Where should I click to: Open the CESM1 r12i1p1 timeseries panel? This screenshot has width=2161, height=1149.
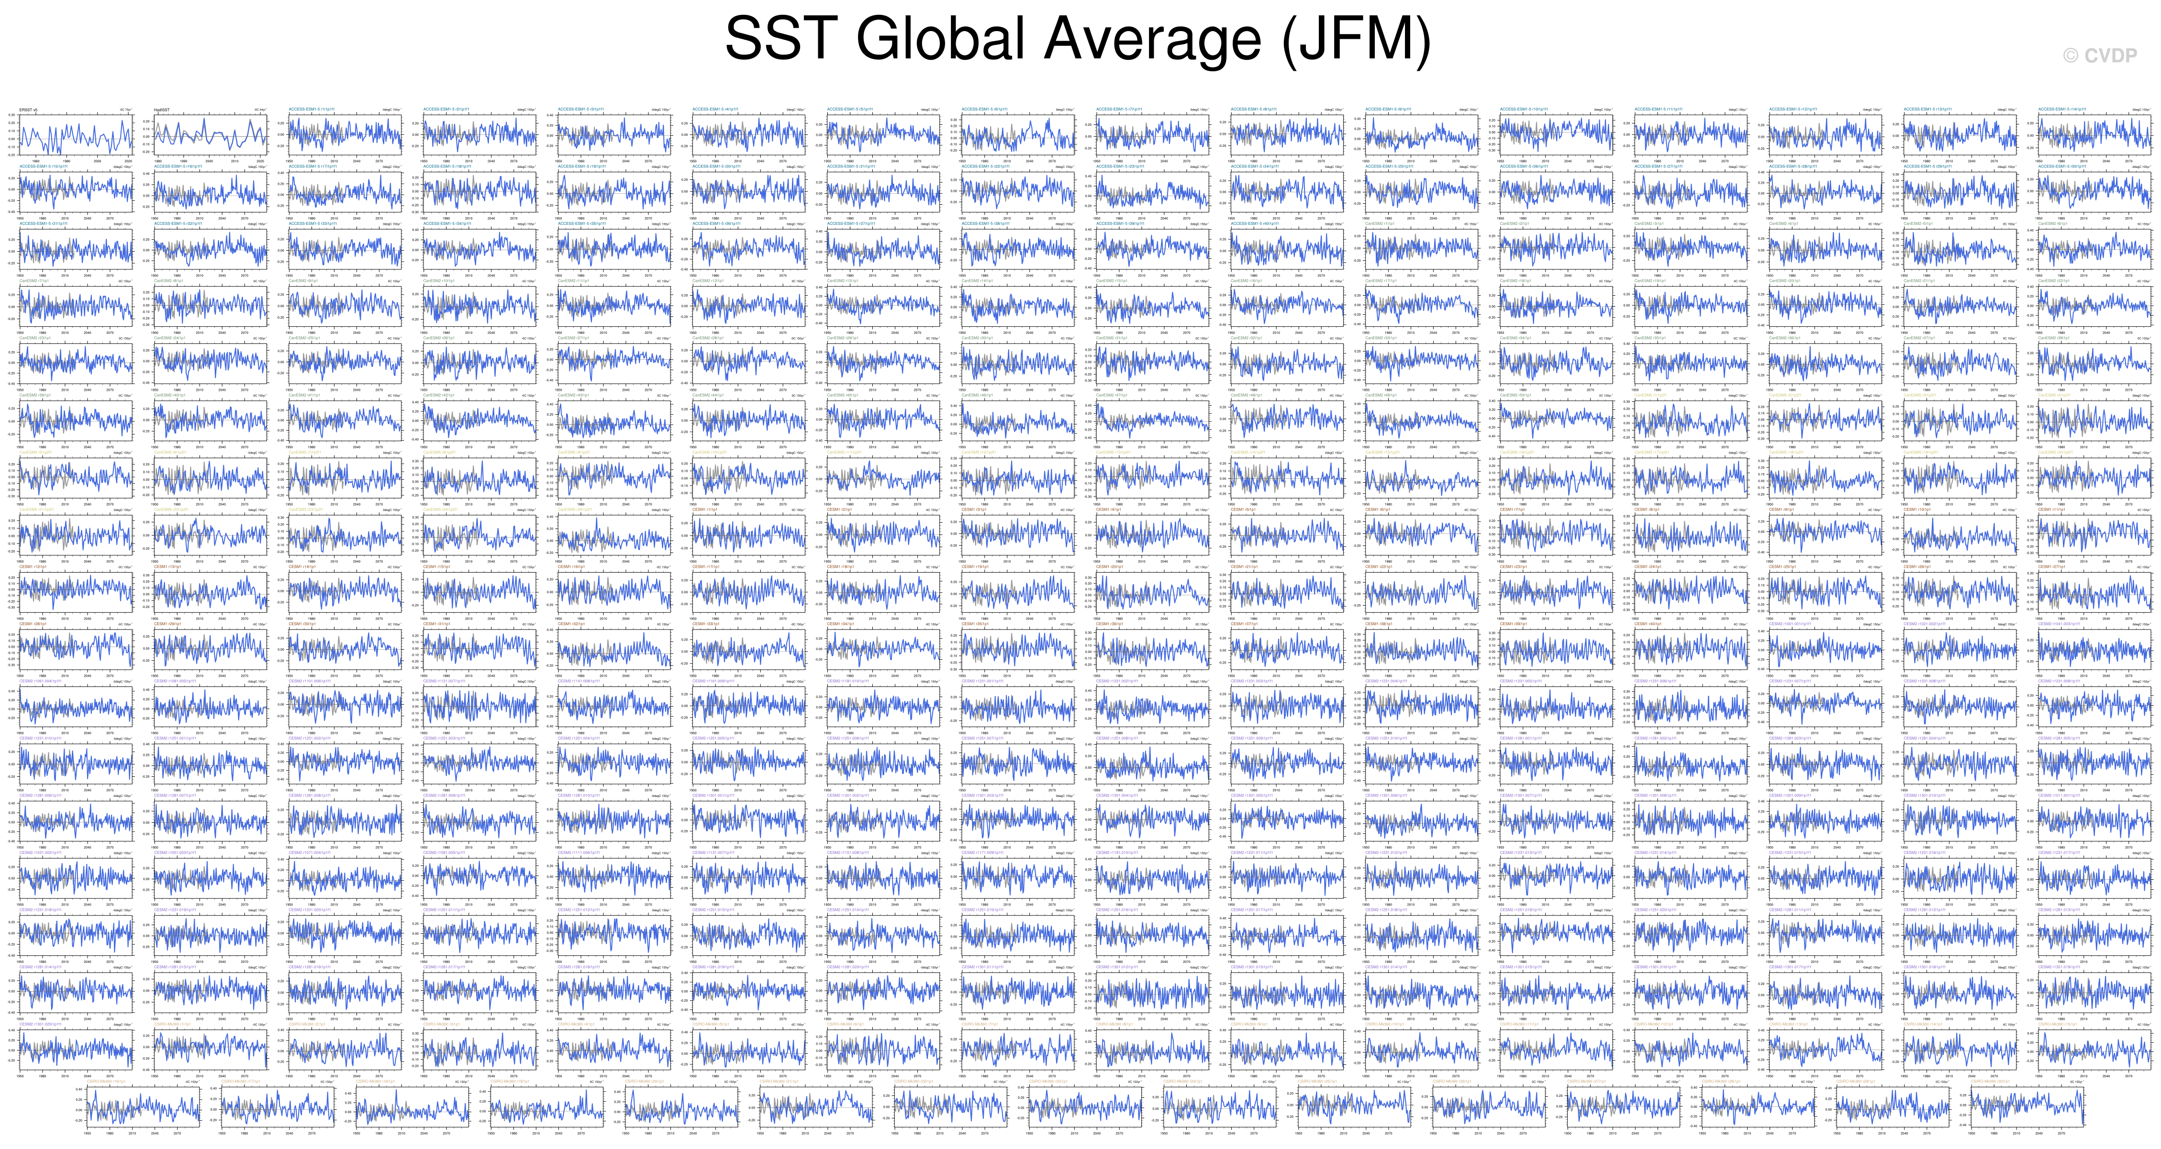76,591
